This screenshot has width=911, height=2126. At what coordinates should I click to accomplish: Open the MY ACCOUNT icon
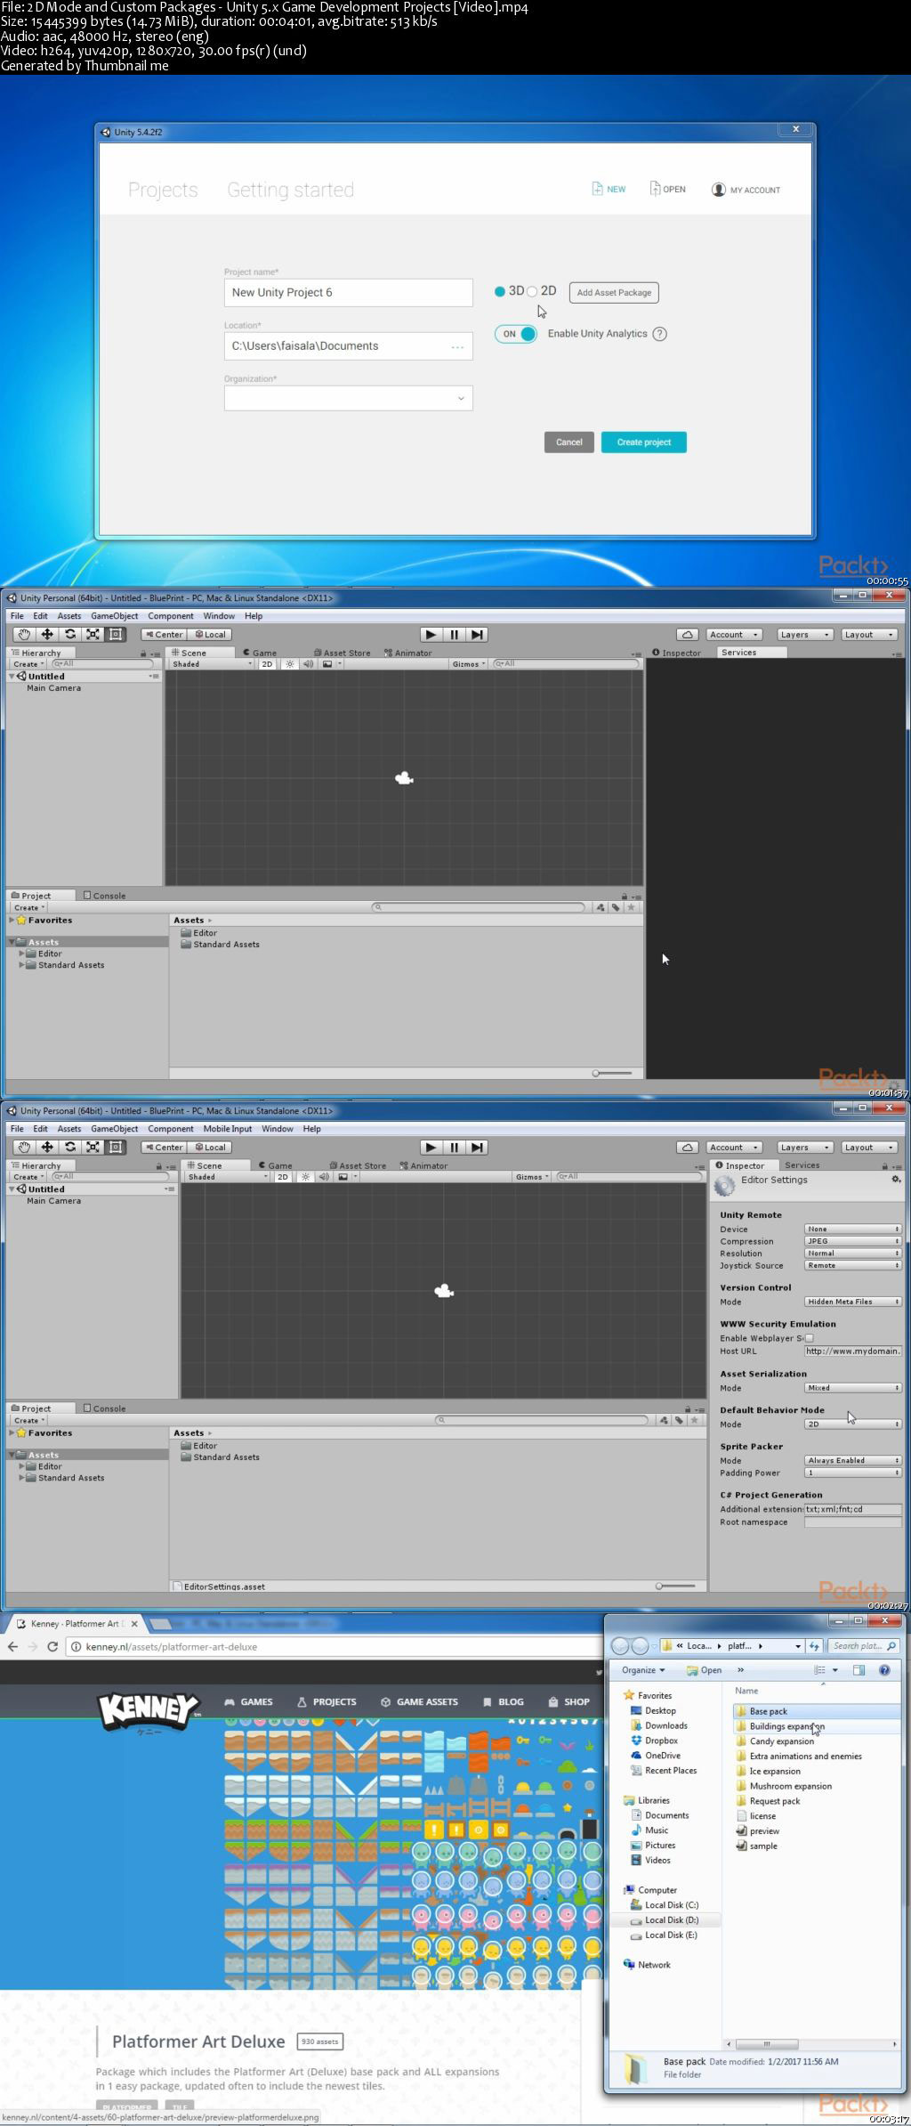(x=719, y=190)
